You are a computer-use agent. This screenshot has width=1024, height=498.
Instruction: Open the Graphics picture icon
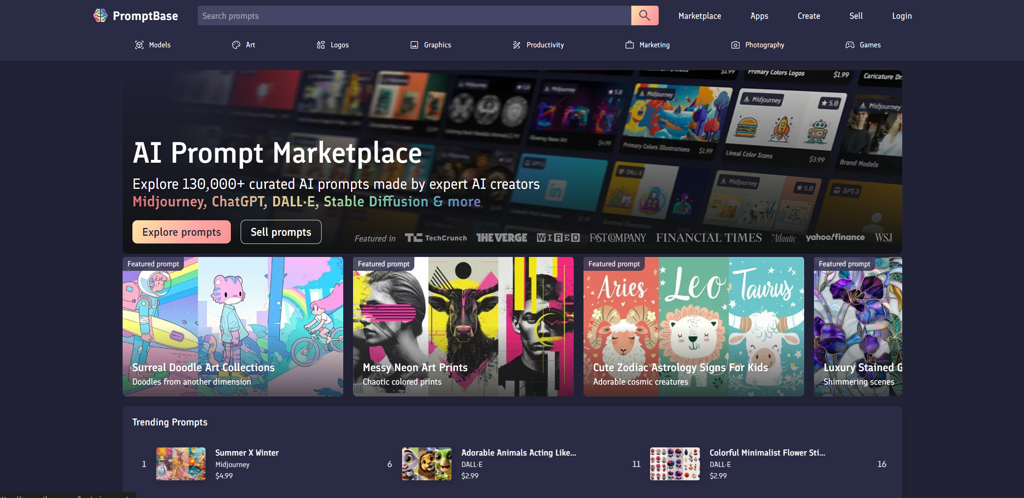(x=414, y=45)
